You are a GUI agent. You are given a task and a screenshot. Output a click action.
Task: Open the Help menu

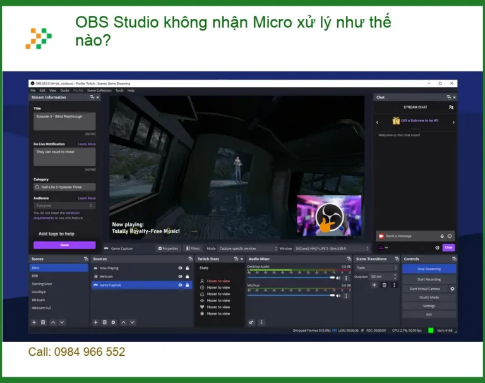point(131,90)
